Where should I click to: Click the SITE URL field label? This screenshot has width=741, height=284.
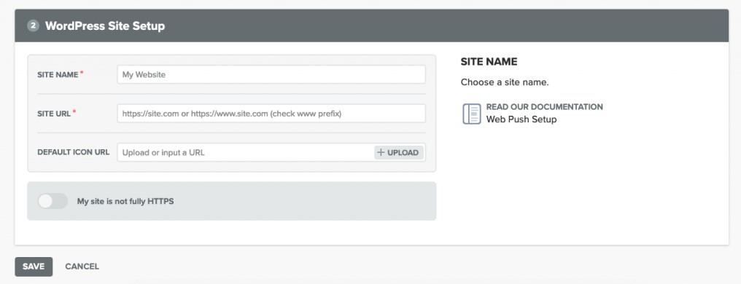coord(54,114)
